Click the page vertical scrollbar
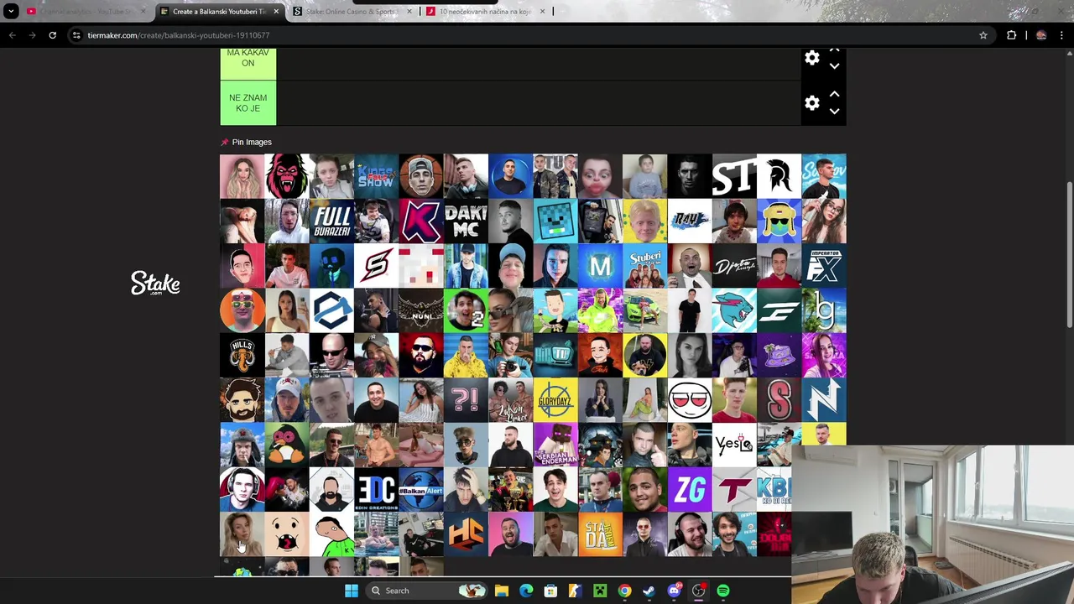 tap(1069, 256)
